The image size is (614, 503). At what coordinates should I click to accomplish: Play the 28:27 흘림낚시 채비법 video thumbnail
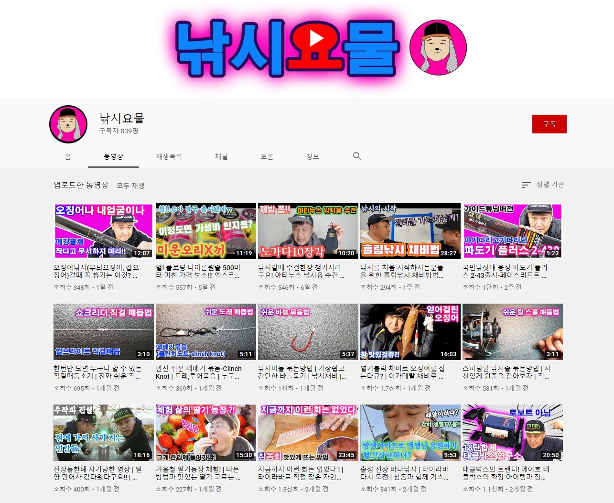tap(410, 231)
